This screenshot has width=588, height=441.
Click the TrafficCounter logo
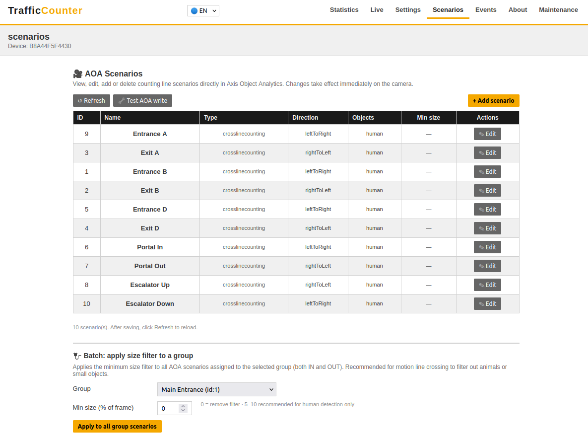click(45, 10)
